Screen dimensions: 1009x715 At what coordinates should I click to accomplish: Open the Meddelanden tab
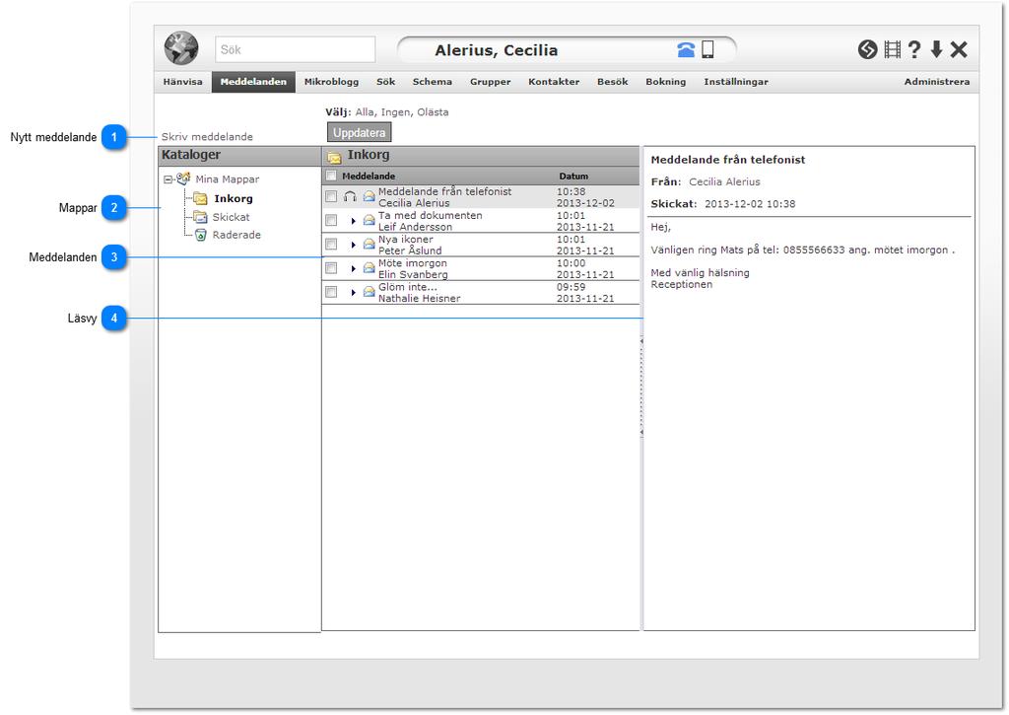coord(253,82)
